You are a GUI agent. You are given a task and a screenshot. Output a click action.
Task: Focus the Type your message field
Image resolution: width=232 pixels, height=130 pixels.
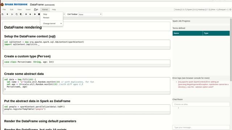[201, 127]
